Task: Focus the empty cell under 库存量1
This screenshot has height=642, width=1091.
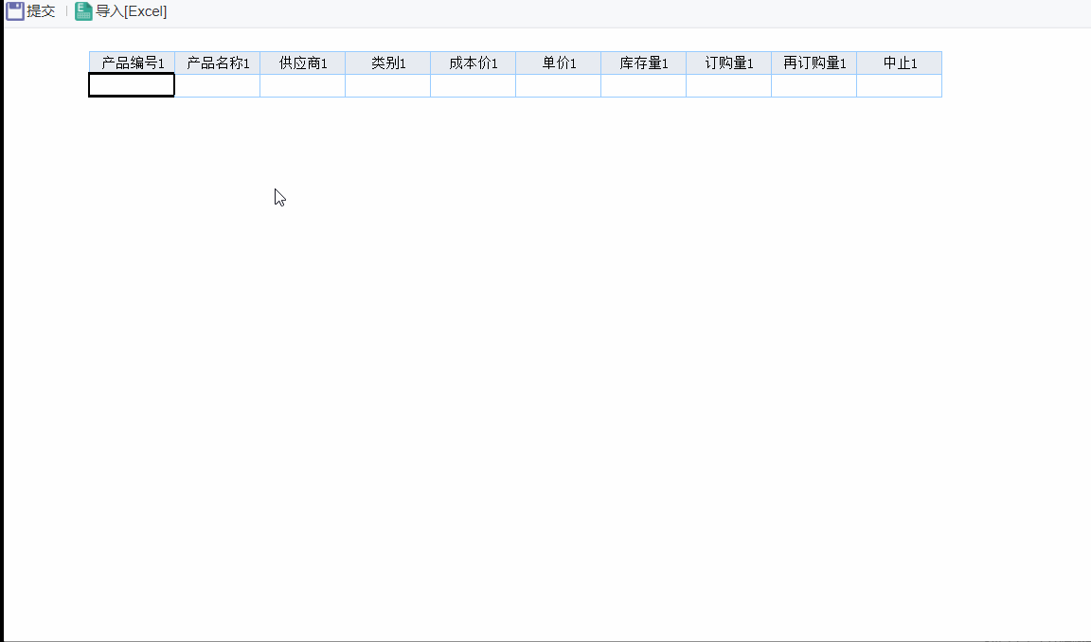Action: tap(644, 85)
